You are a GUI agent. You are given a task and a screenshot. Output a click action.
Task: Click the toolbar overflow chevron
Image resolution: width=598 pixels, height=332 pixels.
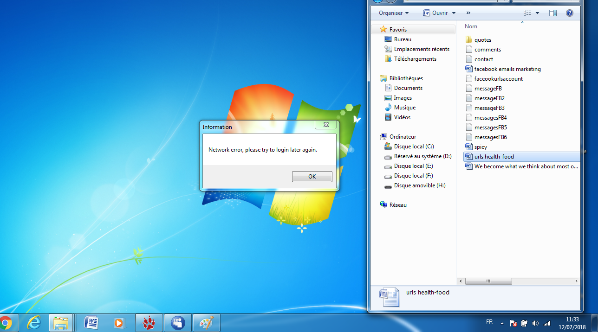point(468,13)
